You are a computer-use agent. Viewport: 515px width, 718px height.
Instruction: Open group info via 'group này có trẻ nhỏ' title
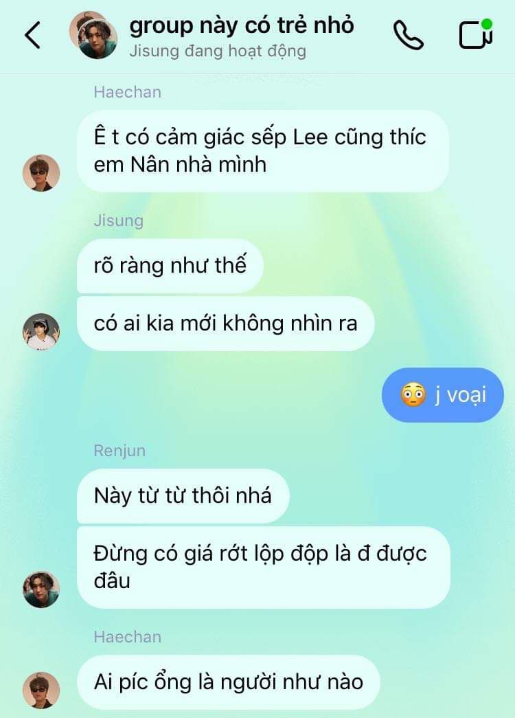pyautogui.click(x=242, y=25)
